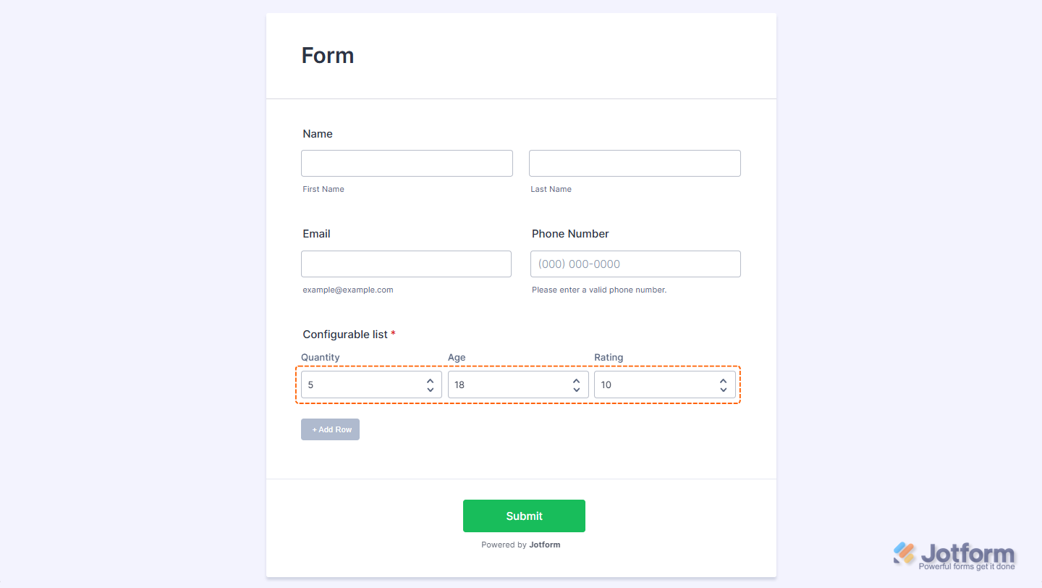
Task: Decrement the Age value with down arrow
Action: (577, 390)
